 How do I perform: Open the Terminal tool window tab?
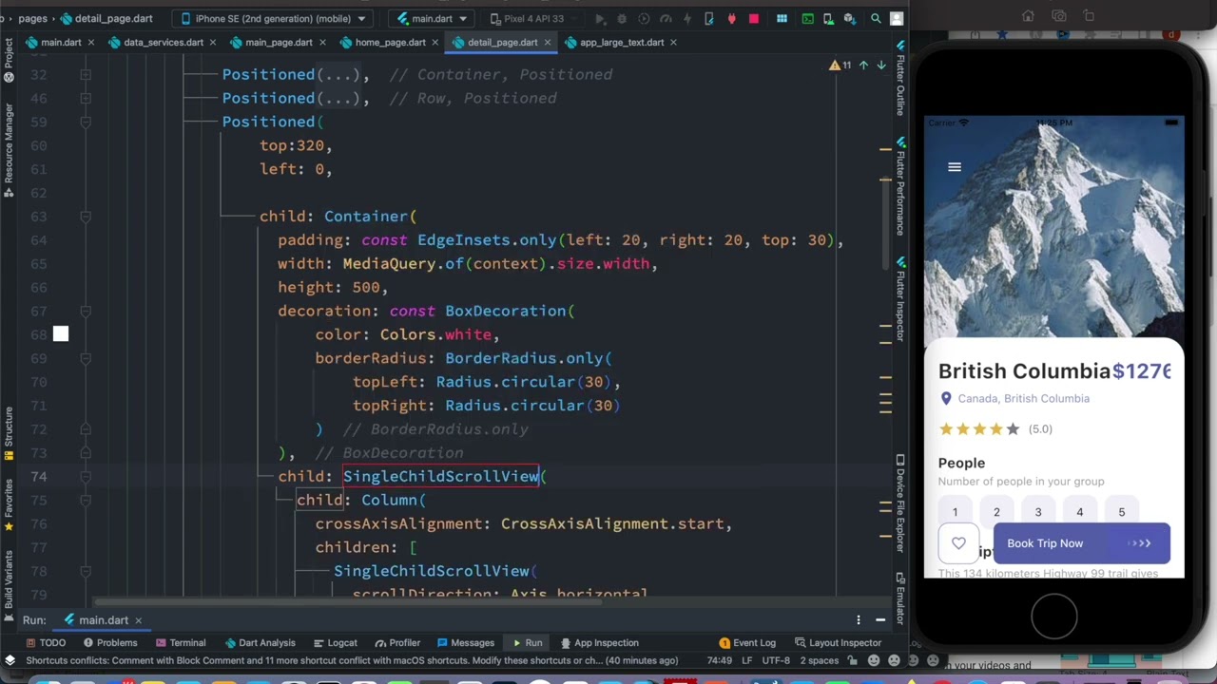tap(180, 643)
